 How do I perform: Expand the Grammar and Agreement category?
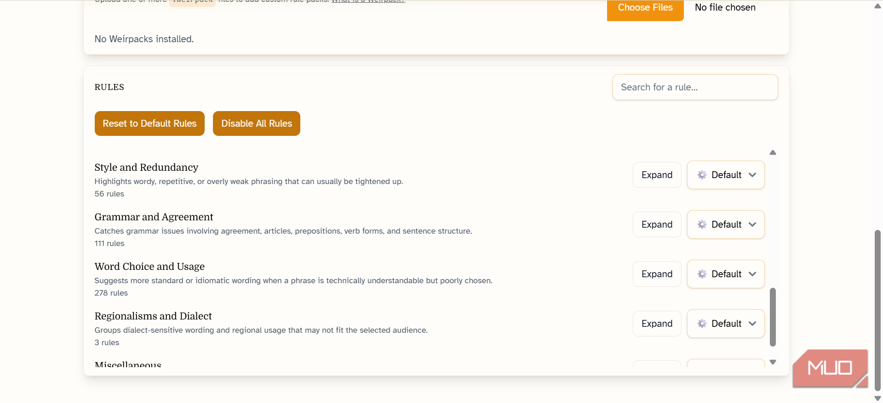click(657, 224)
